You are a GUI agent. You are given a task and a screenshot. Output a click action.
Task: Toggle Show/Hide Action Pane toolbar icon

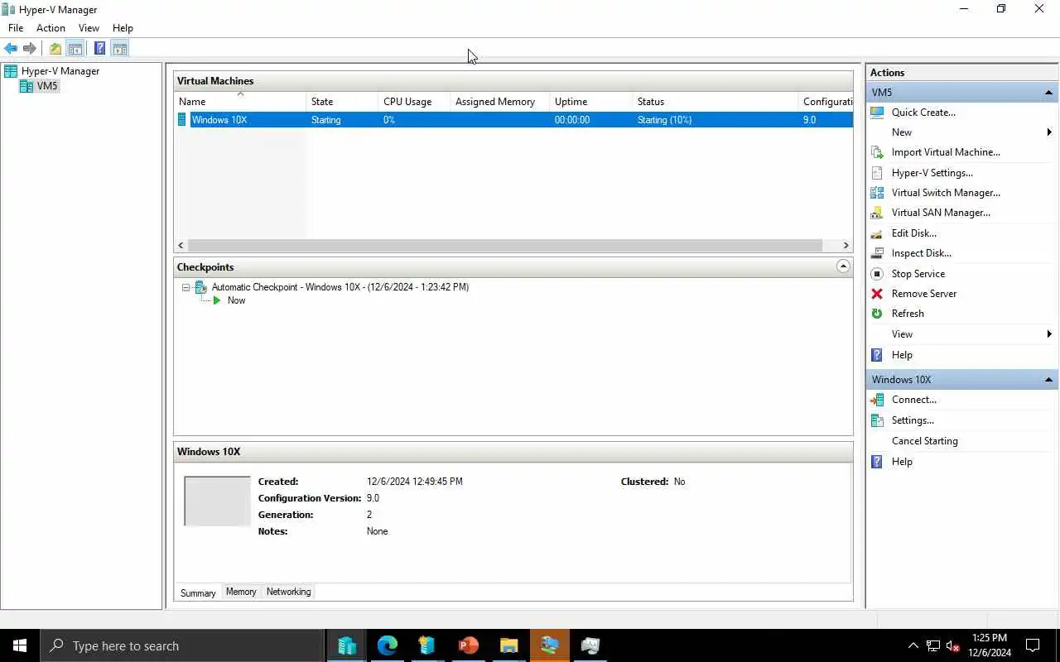[x=120, y=49]
